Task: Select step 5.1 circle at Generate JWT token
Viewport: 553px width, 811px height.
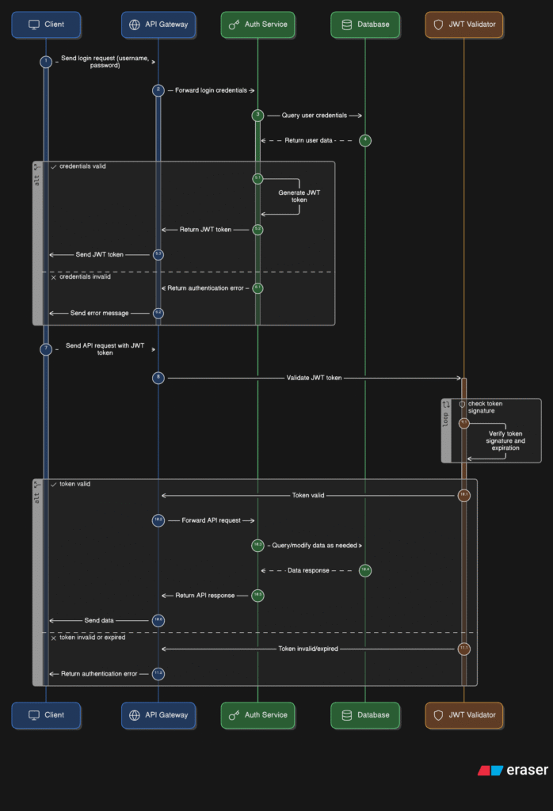Action: tap(257, 178)
